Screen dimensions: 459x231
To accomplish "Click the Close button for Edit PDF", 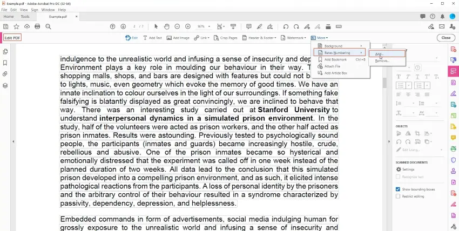I will click(446, 38).
